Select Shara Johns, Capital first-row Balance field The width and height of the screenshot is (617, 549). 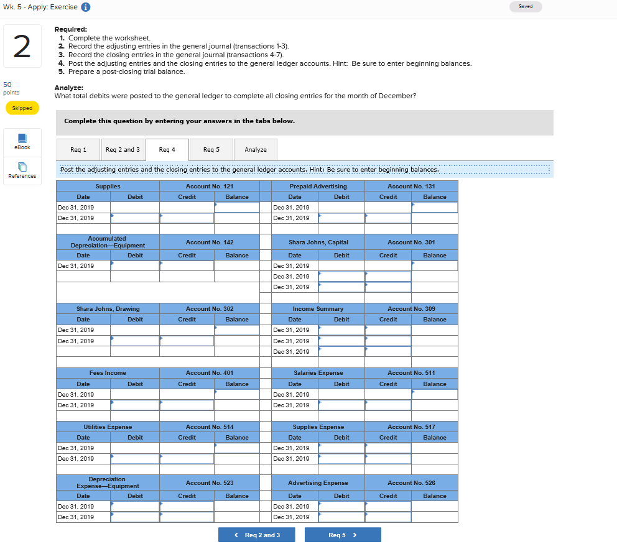tap(434, 266)
